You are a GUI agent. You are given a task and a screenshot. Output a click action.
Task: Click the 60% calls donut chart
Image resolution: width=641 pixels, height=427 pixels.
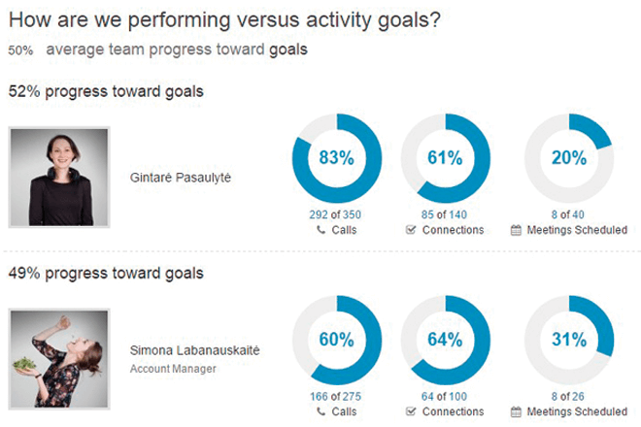pos(337,340)
